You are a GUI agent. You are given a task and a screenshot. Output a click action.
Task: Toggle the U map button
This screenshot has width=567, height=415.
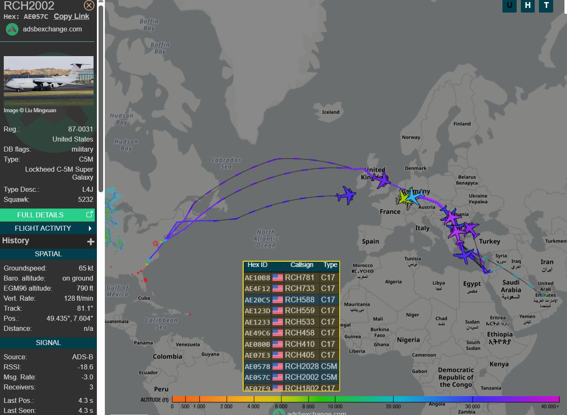click(x=510, y=5)
